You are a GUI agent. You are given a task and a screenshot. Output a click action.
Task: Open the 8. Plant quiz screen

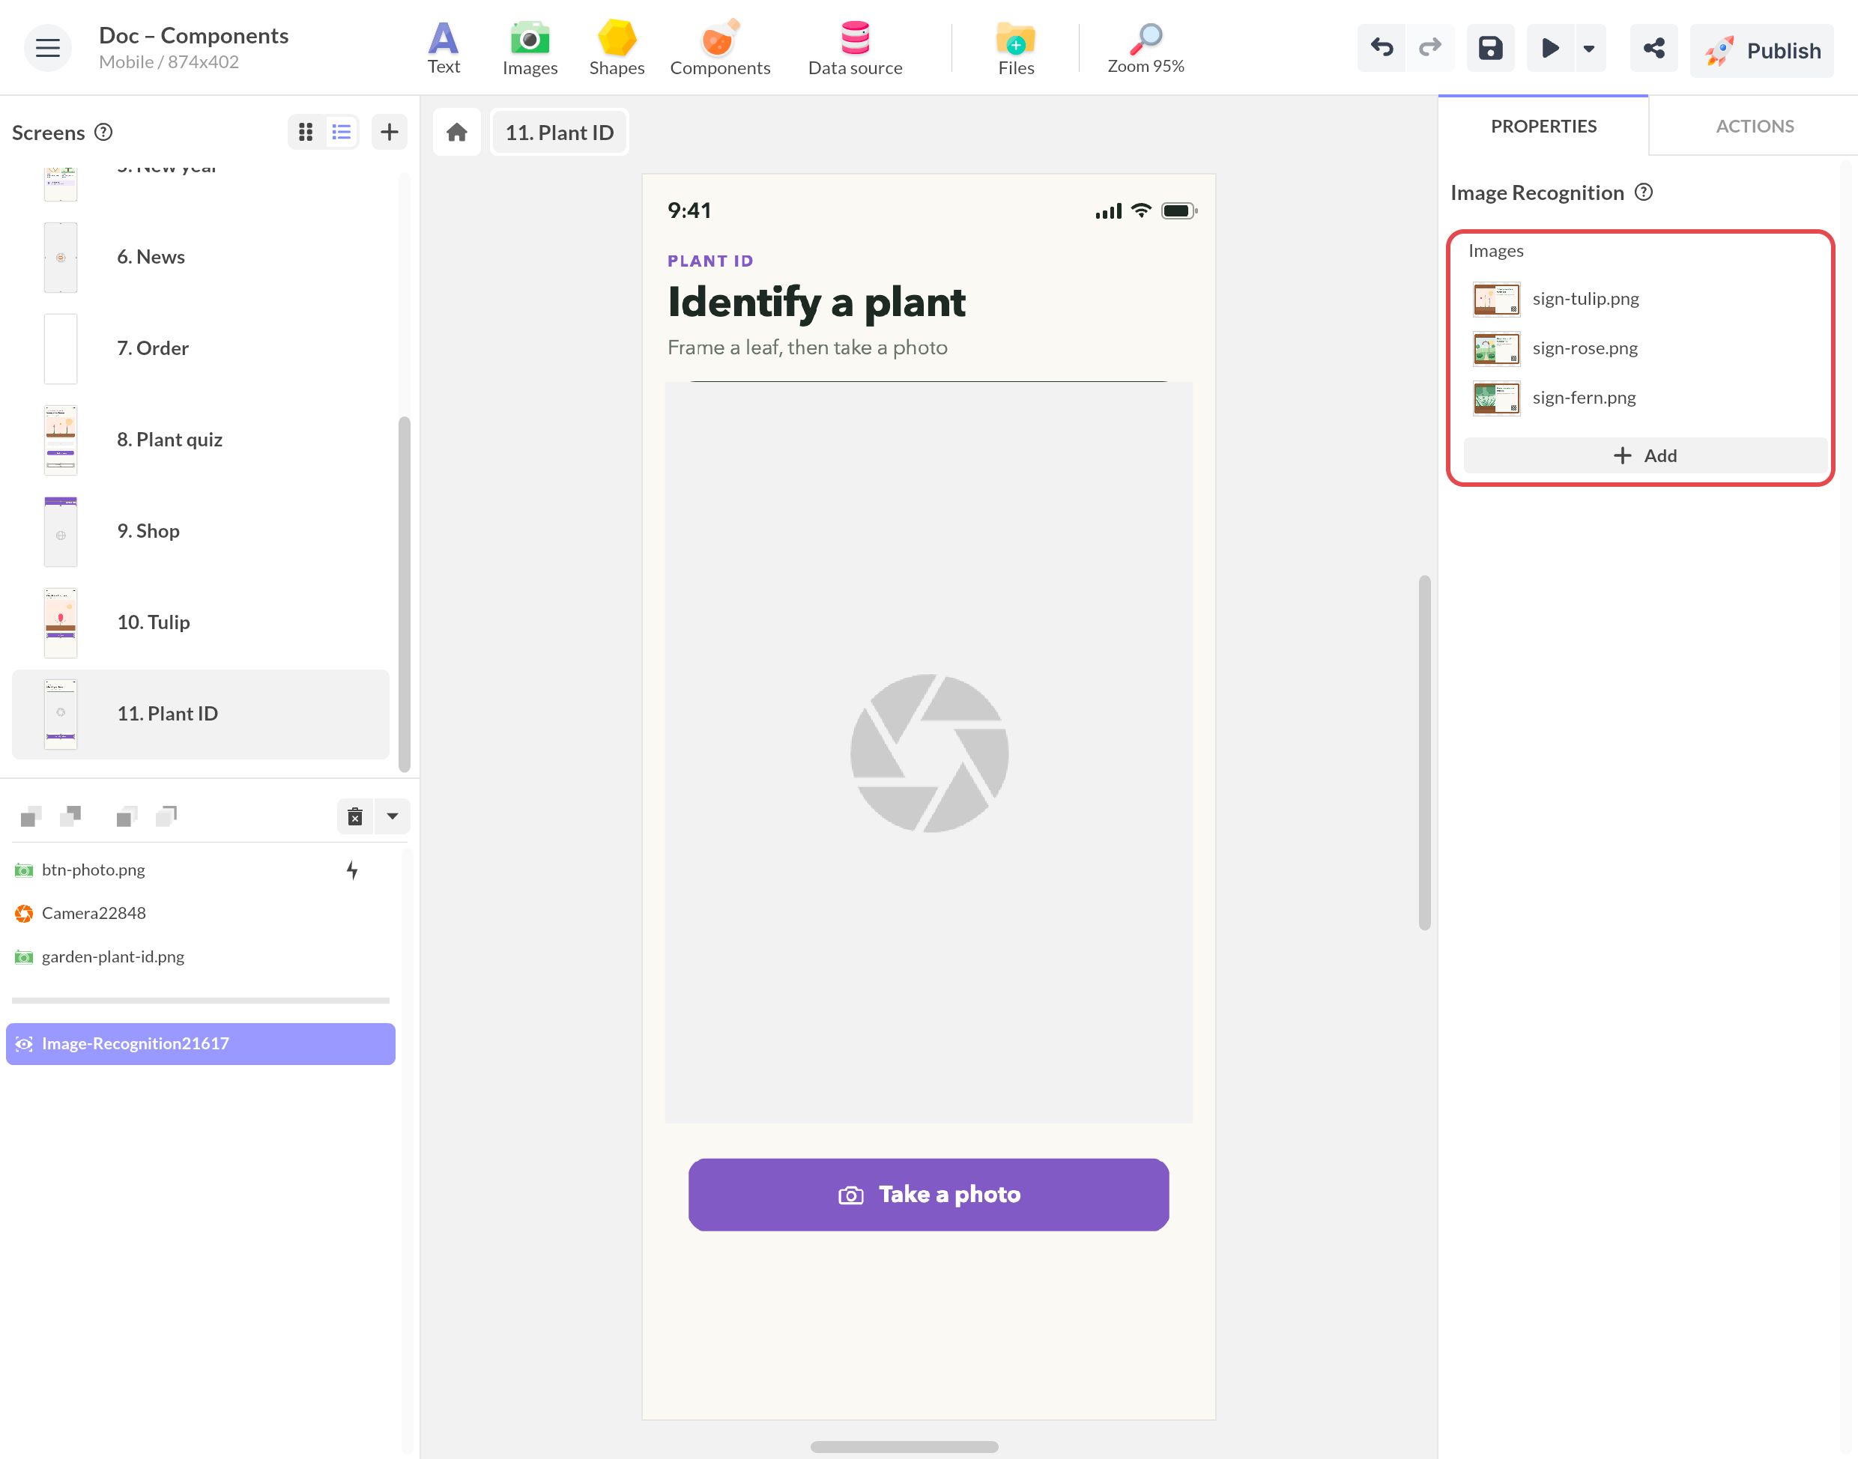[x=200, y=440]
